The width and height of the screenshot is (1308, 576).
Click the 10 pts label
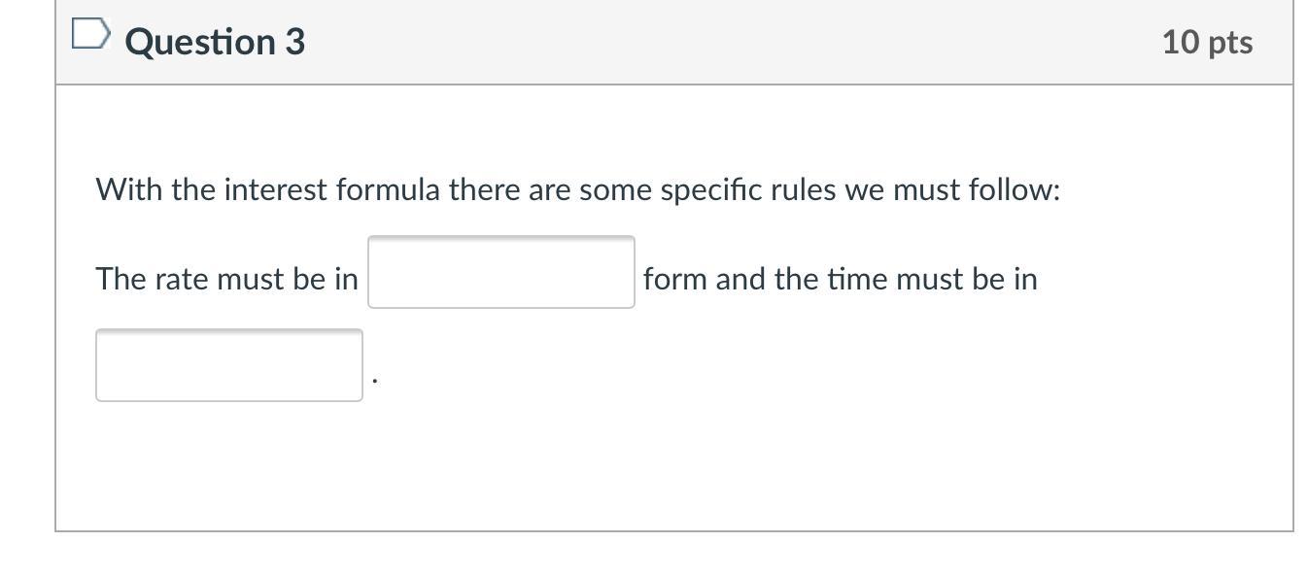coord(1207,43)
